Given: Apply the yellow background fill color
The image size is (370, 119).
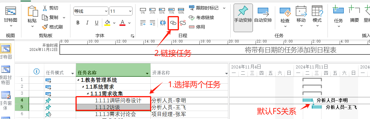Looking at the screenshot, I should click(x=107, y=23).
